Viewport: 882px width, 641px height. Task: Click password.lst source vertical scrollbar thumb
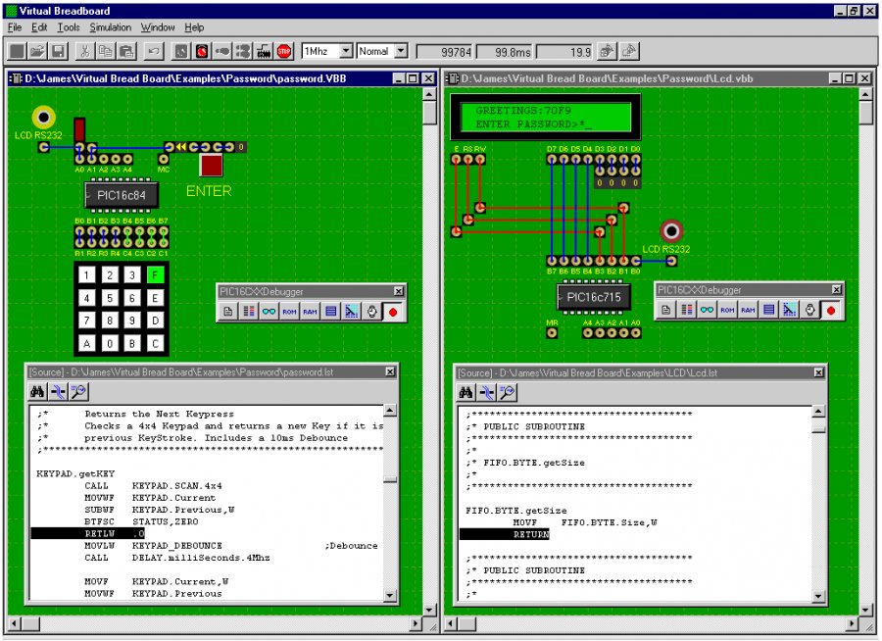coord(390,479)
